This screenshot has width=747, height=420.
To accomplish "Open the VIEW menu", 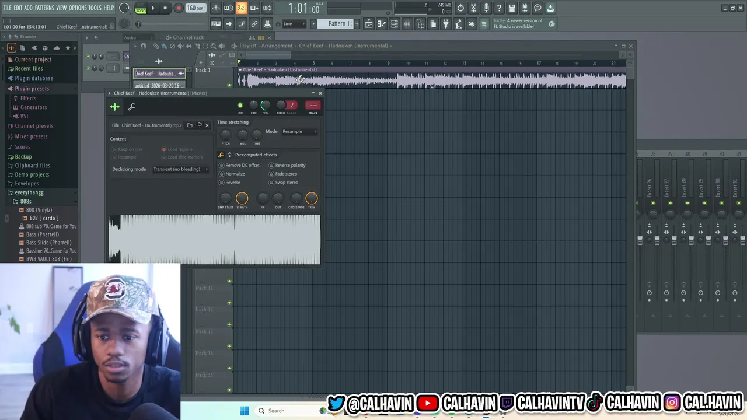I will coord(61,8).
